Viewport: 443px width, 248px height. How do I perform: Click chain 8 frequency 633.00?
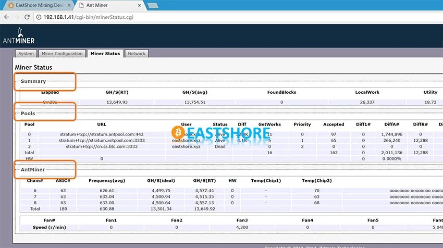click(x=107, y=203)
